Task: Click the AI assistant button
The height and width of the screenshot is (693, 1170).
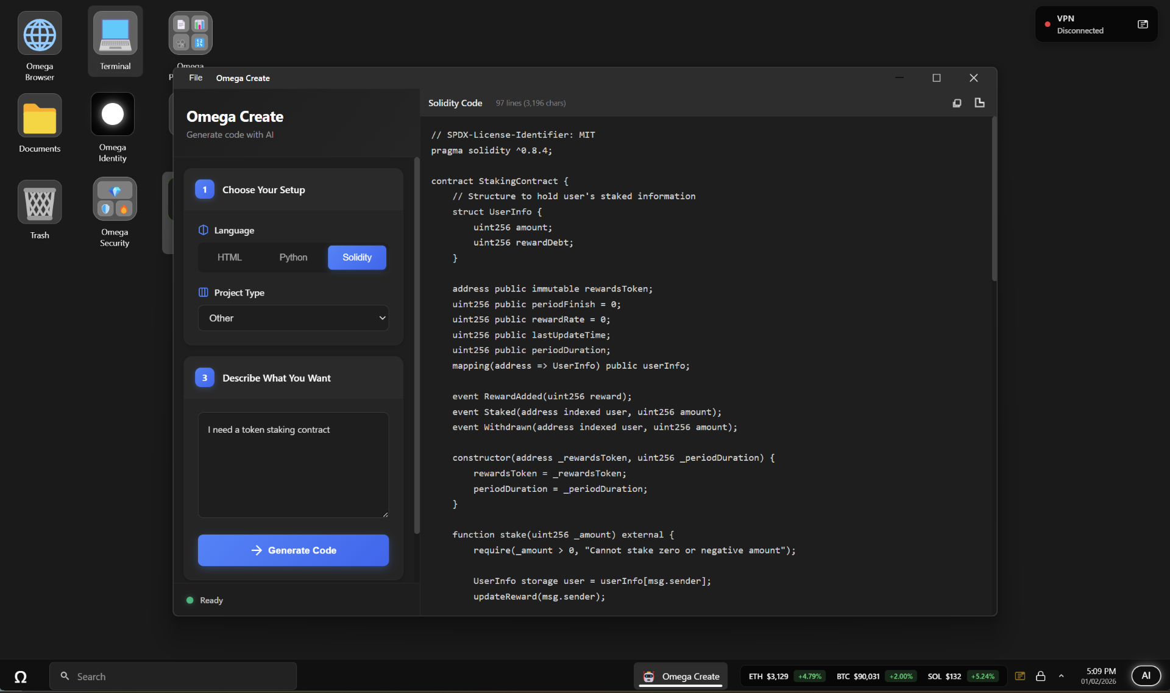Action: 1146,676
